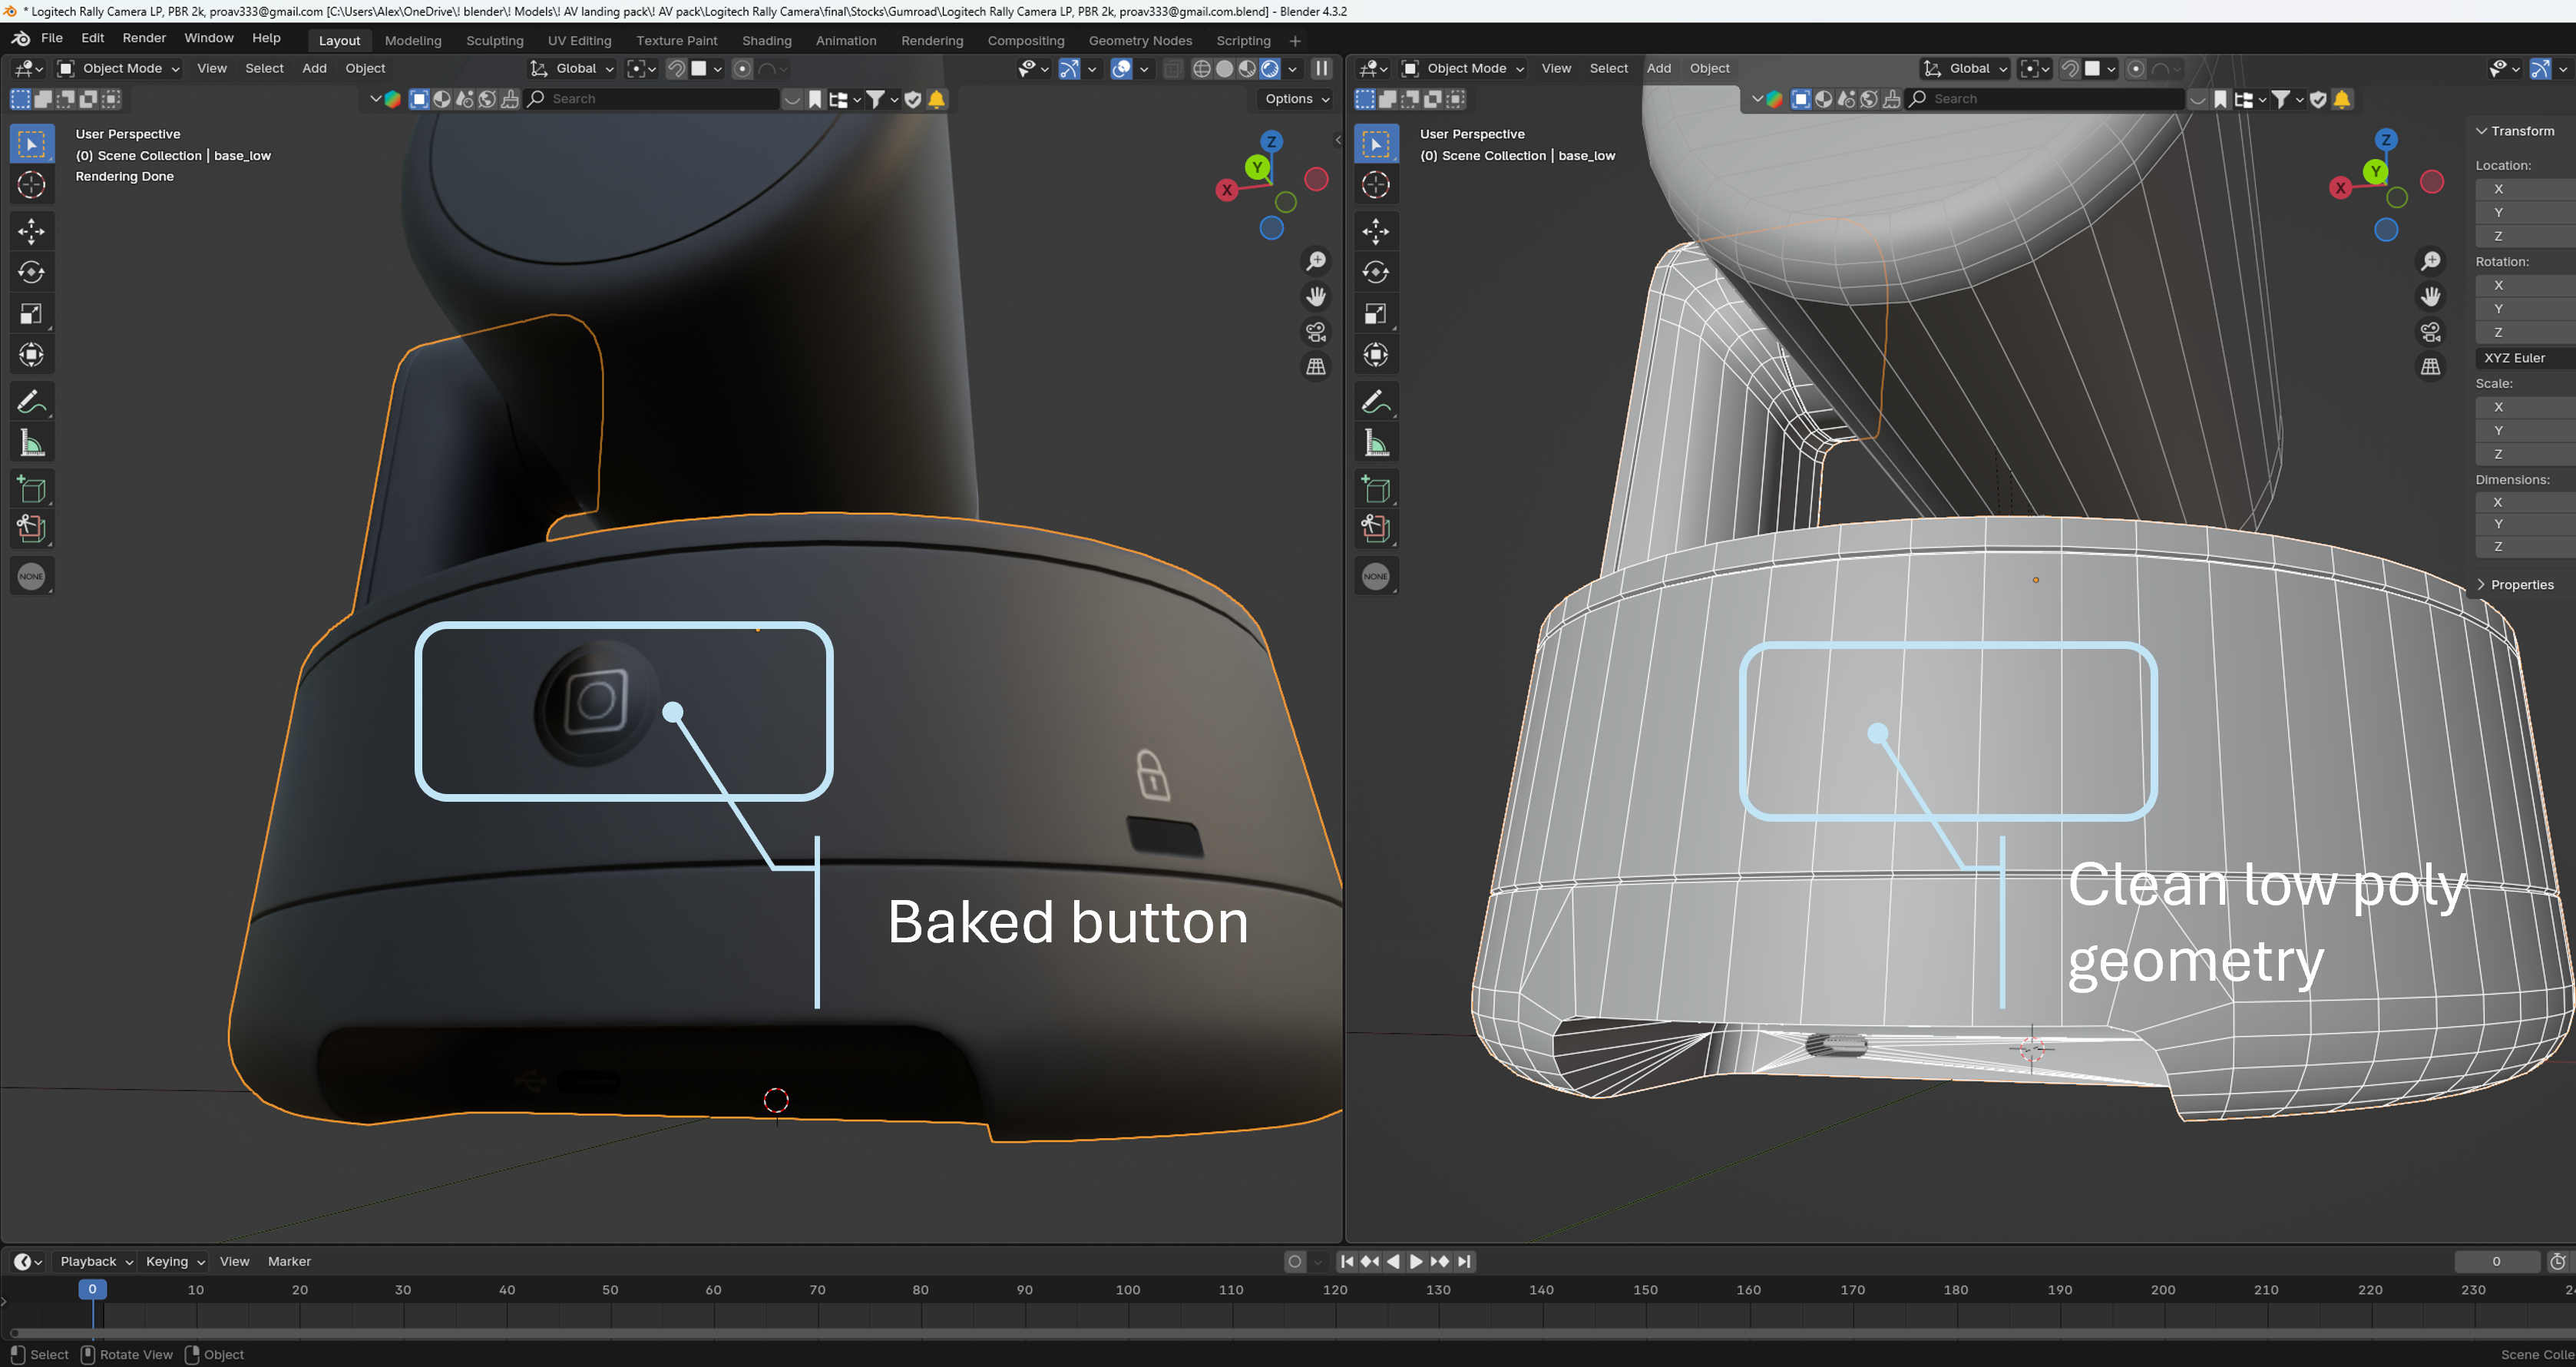Switch to perspective/orthographic grid icon on right
The image size is (2576, 1367).
coord(2430,367)
